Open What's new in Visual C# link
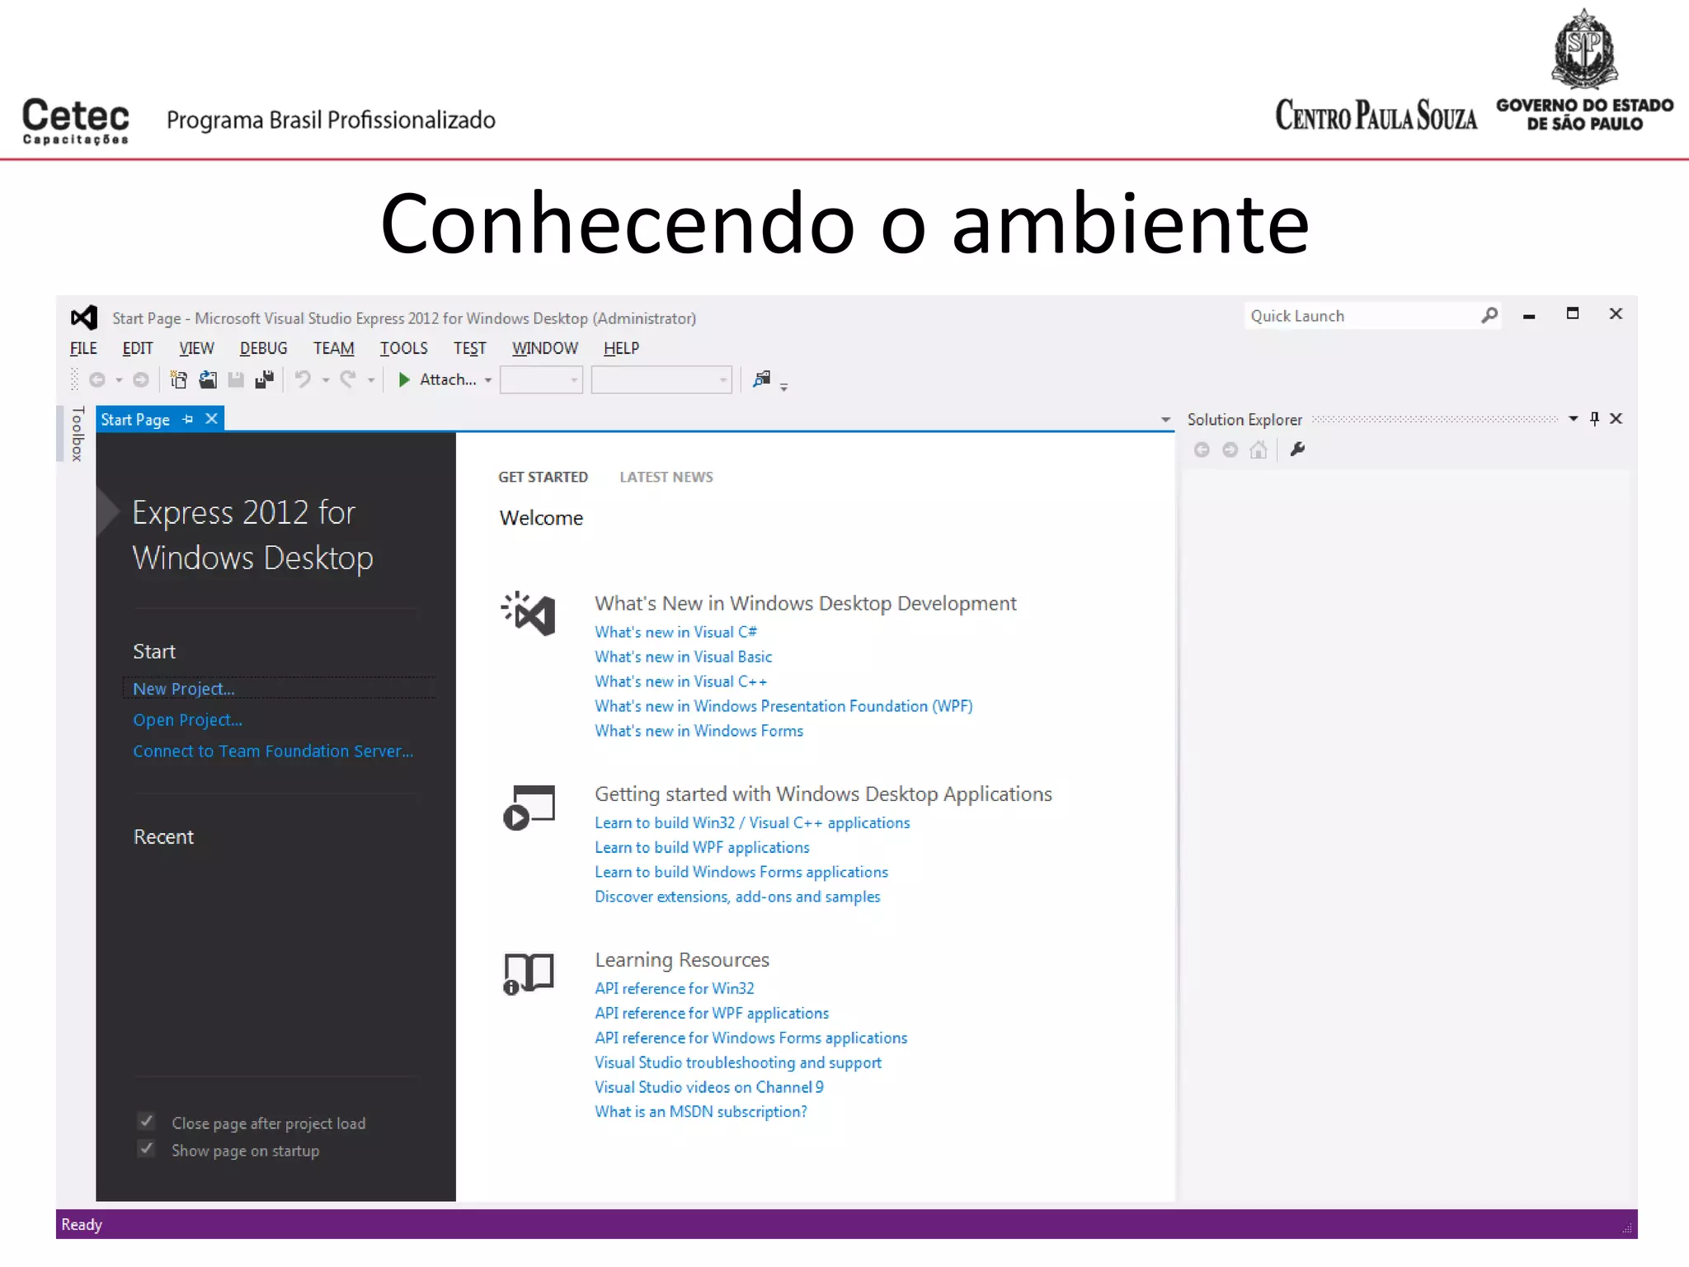1689x1267 pixels. click(675, 632)
